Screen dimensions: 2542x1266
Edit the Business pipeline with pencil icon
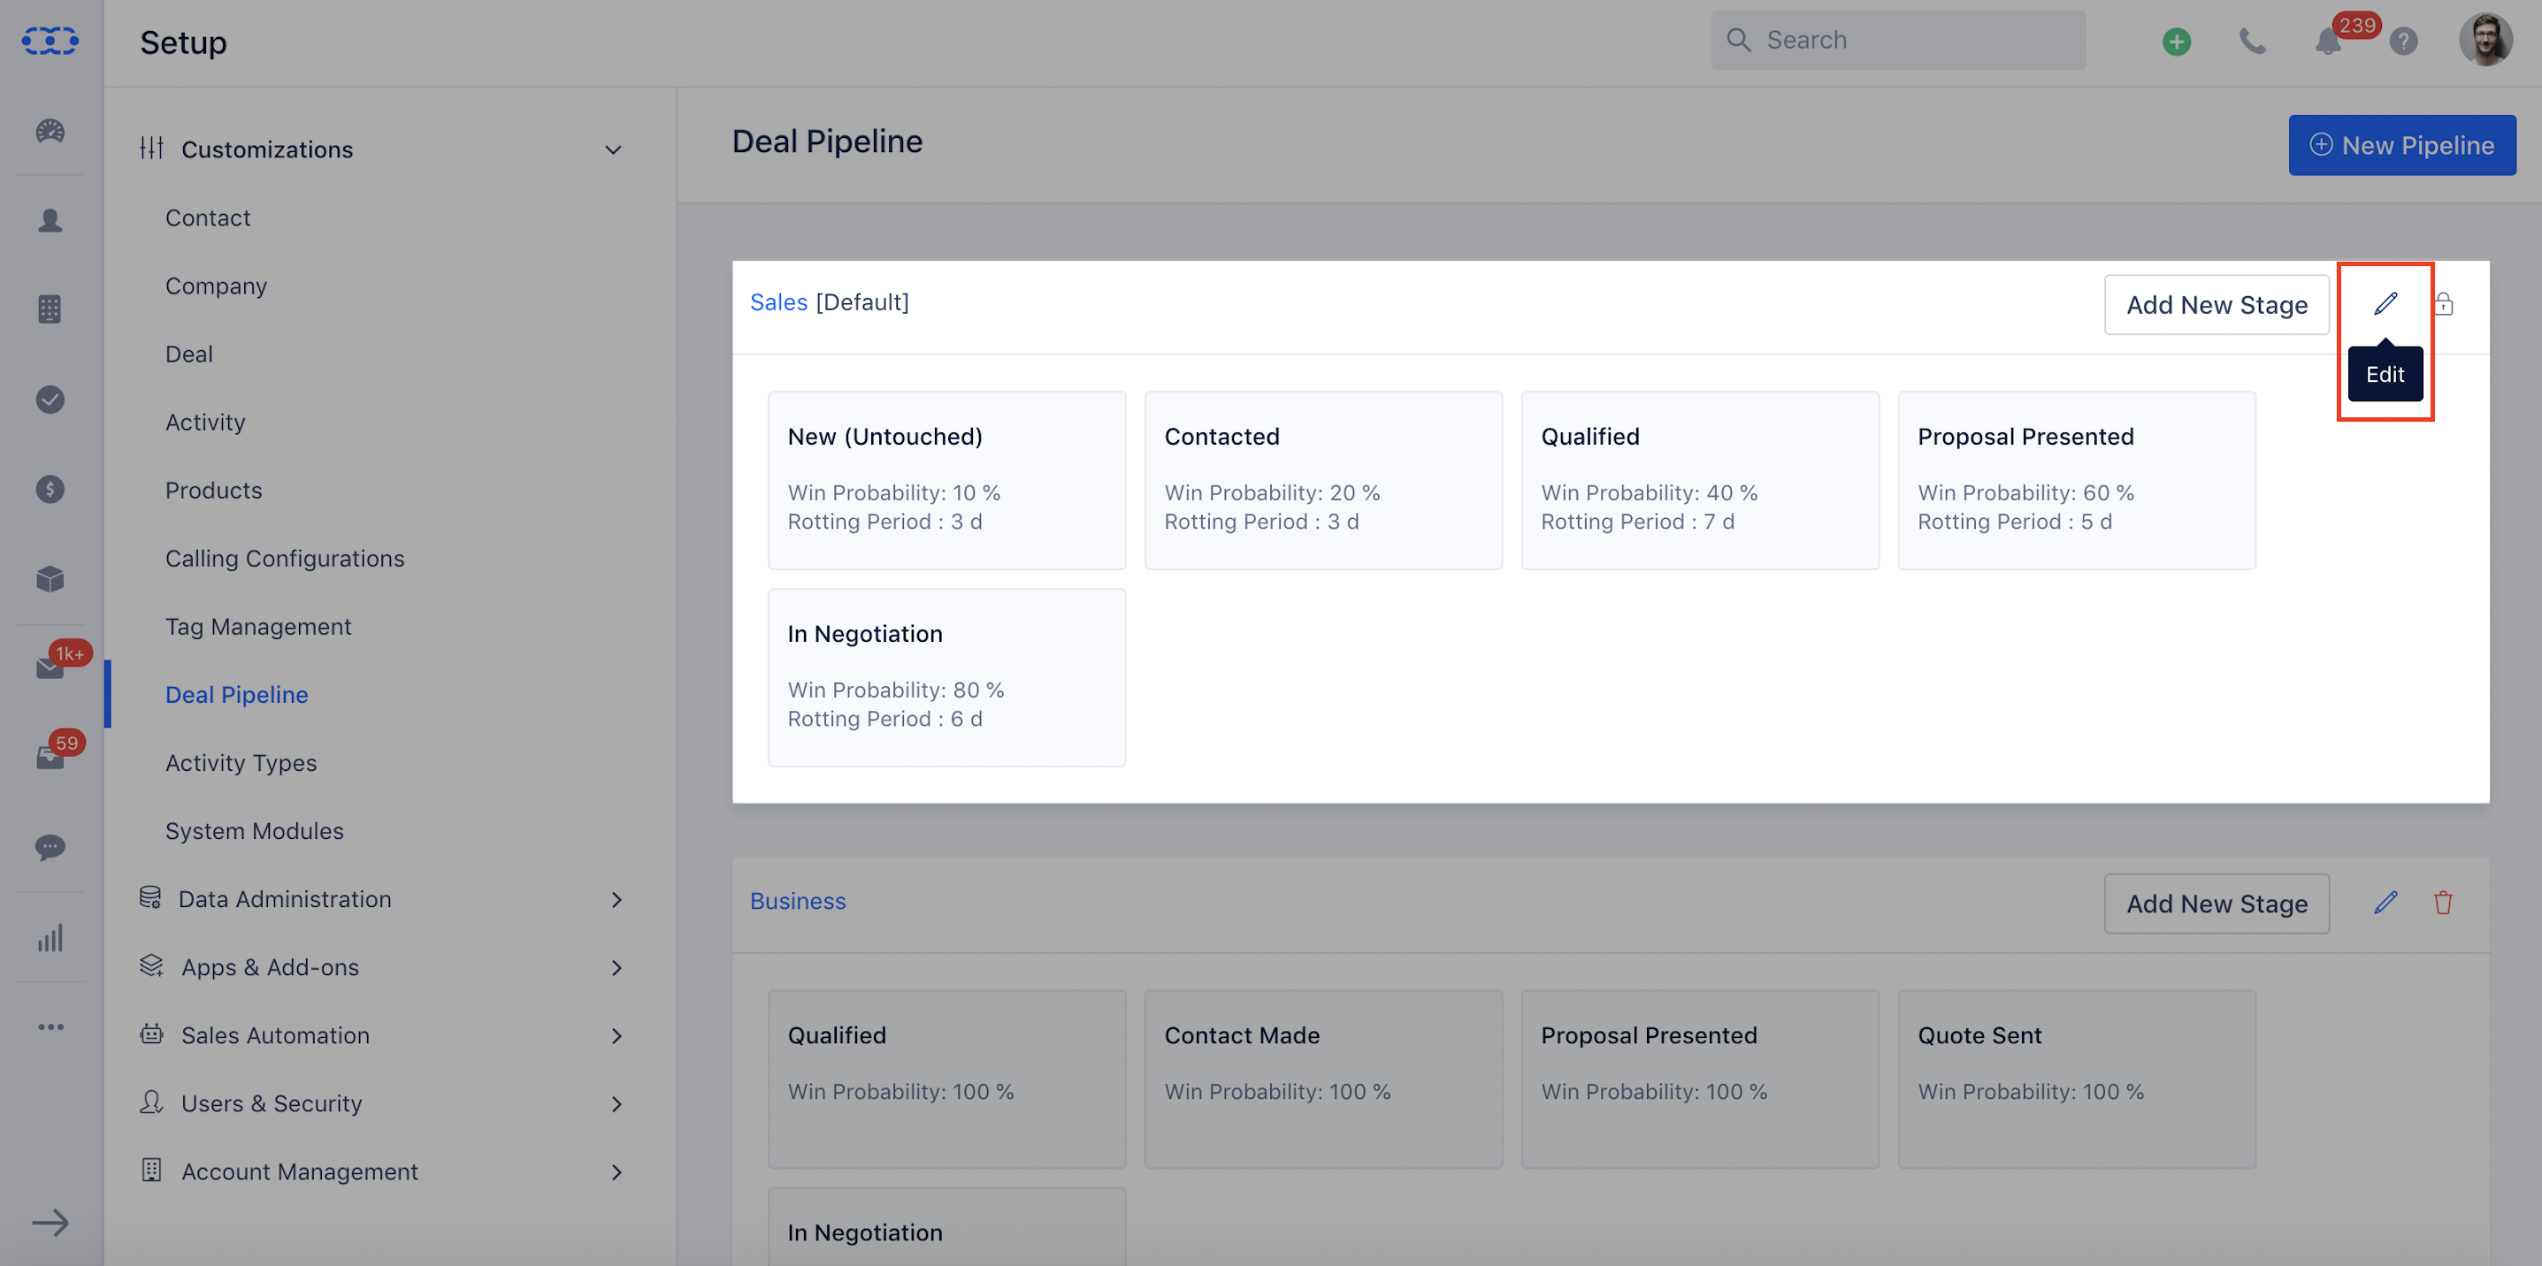2386,902
